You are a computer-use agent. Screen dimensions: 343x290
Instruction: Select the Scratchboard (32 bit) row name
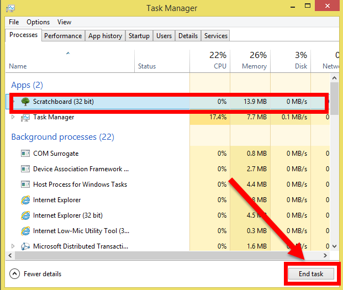click(x=64, y=102)
